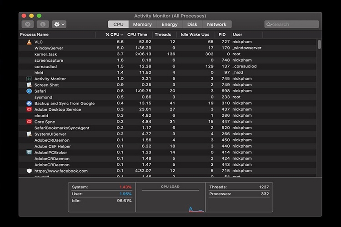
Task: Select the hidd process row
Action: pos(168,73)
